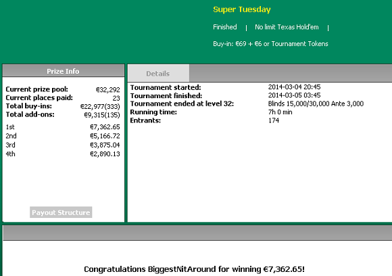392x276 pixels.
Task: Switch to the Details tab
Action: pos(158,73)
